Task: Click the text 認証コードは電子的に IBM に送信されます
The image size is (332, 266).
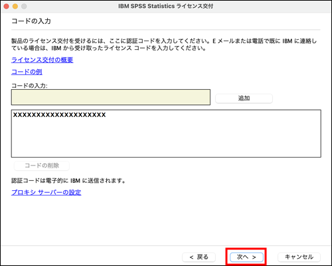Action: 68,181
